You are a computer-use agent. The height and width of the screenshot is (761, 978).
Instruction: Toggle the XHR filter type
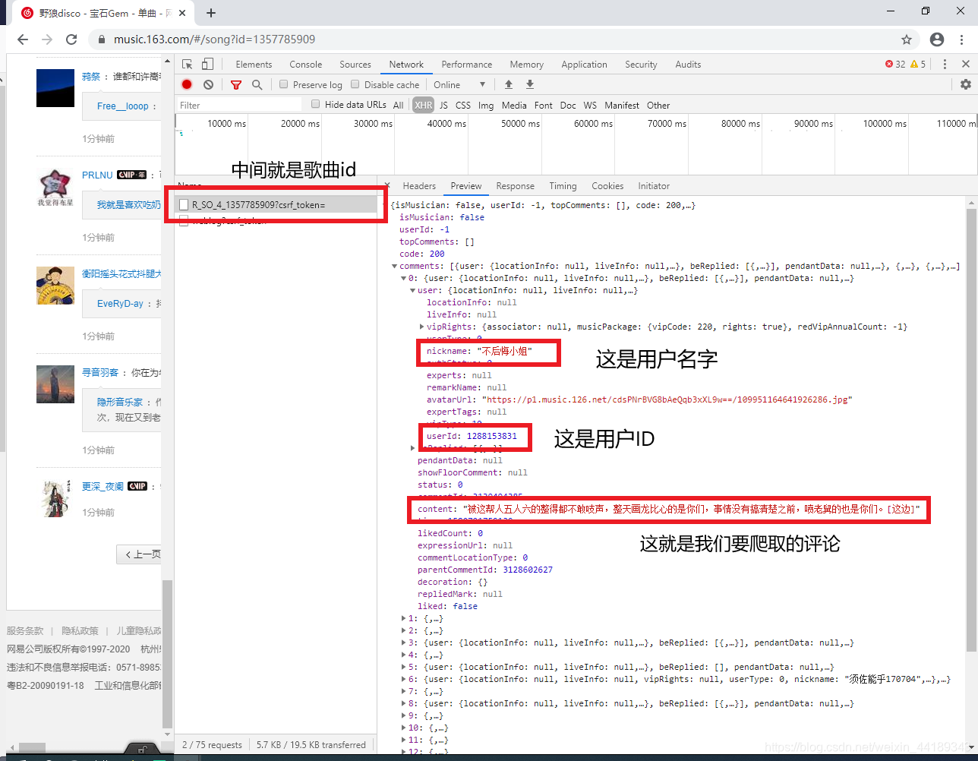coord(423,106)
